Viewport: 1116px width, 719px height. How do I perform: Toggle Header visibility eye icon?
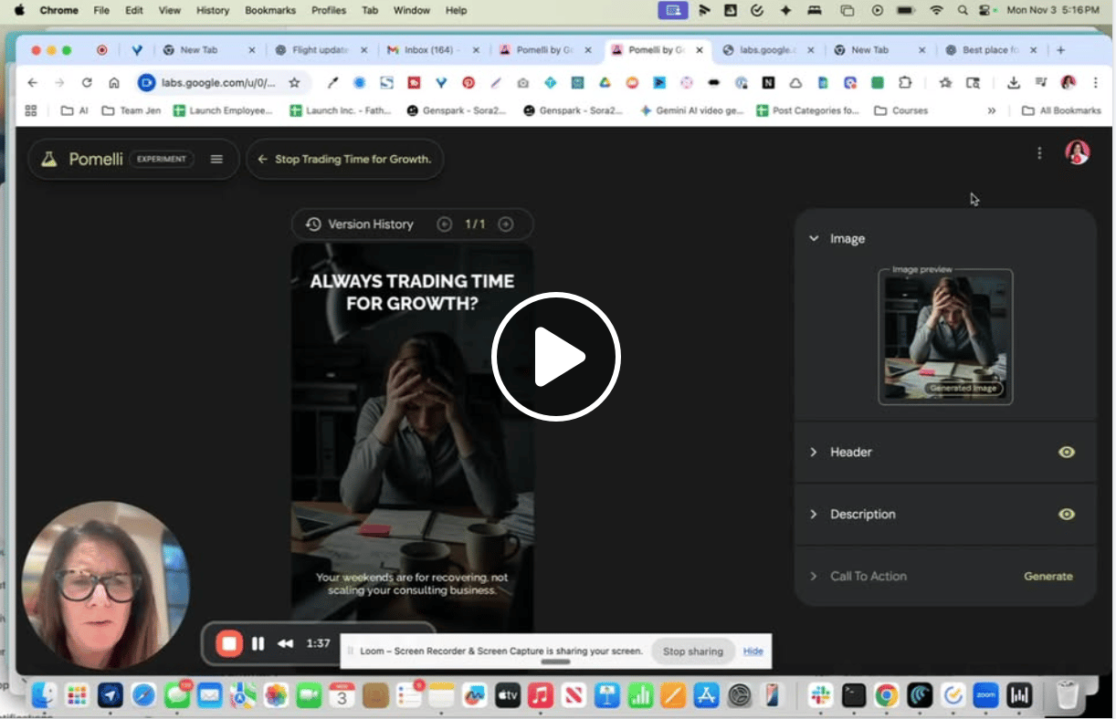point(1066,452)
